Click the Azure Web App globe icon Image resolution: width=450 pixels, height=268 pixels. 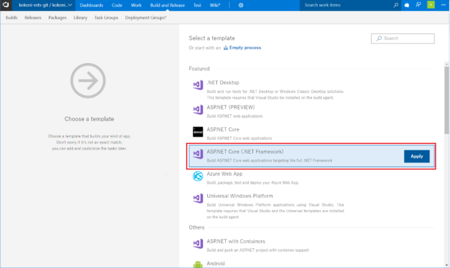click(198, 176)
